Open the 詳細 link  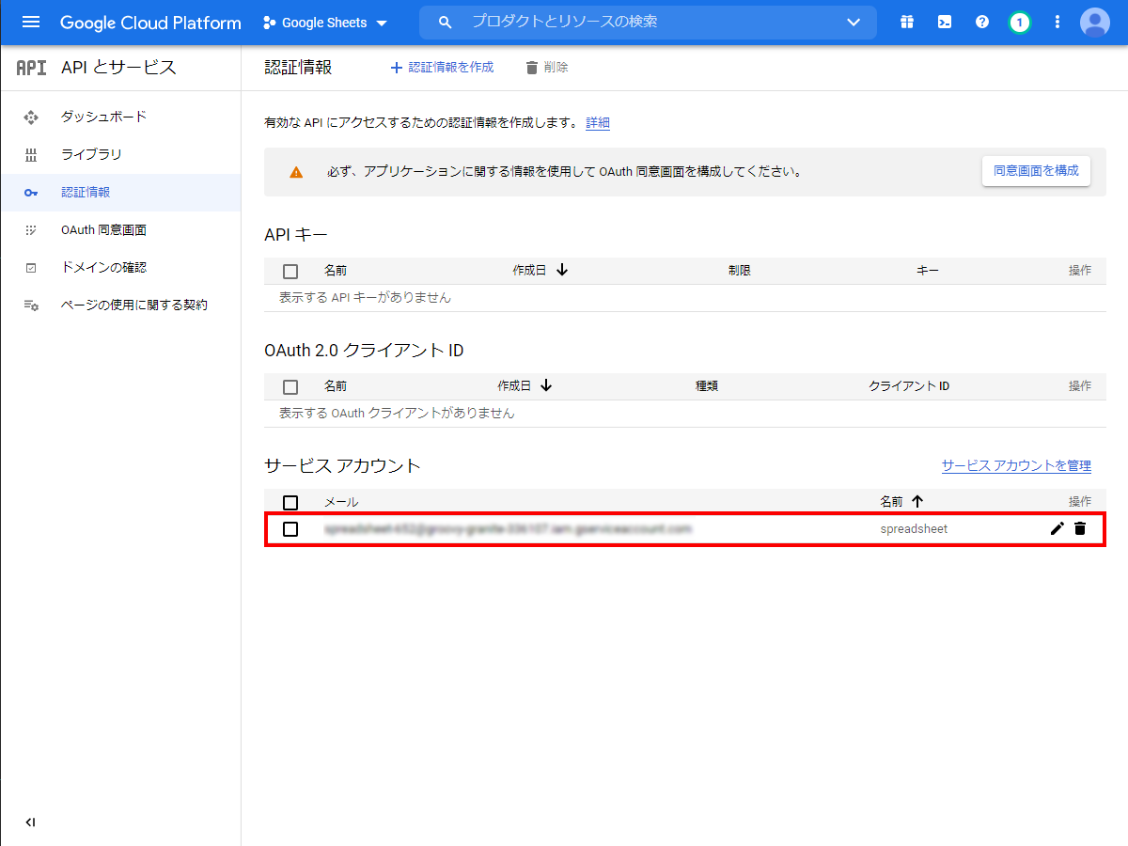[598, 122]
